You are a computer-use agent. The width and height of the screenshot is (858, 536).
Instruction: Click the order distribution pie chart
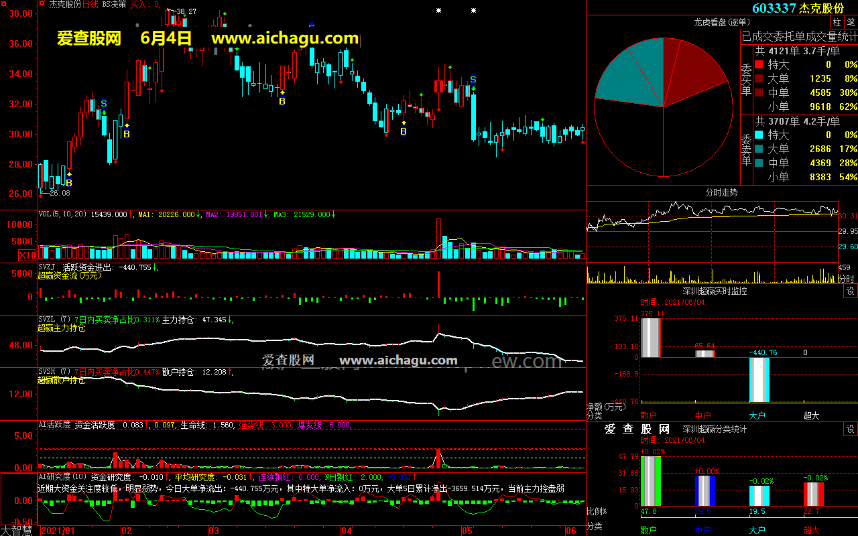[663, 107]
